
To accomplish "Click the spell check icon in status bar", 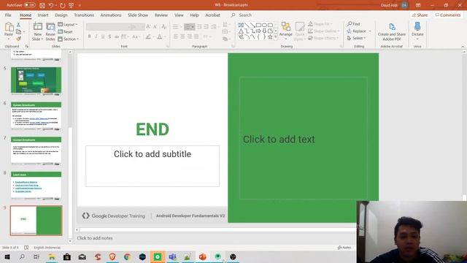I will (26, 248).
